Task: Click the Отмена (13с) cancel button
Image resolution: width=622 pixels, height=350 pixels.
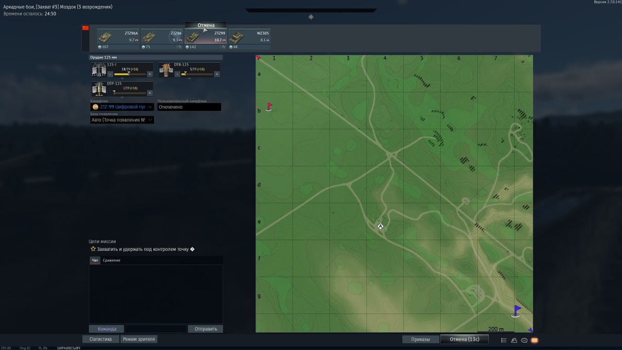Action: click(465, 339)
